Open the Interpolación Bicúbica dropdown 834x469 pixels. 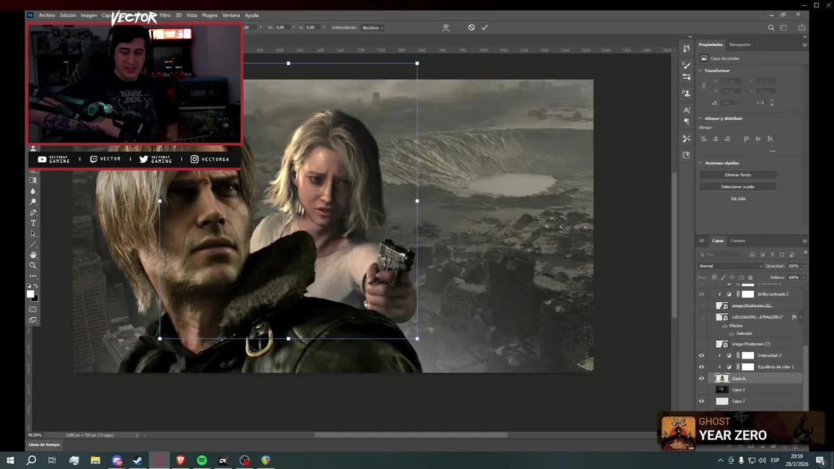point(373,27)
